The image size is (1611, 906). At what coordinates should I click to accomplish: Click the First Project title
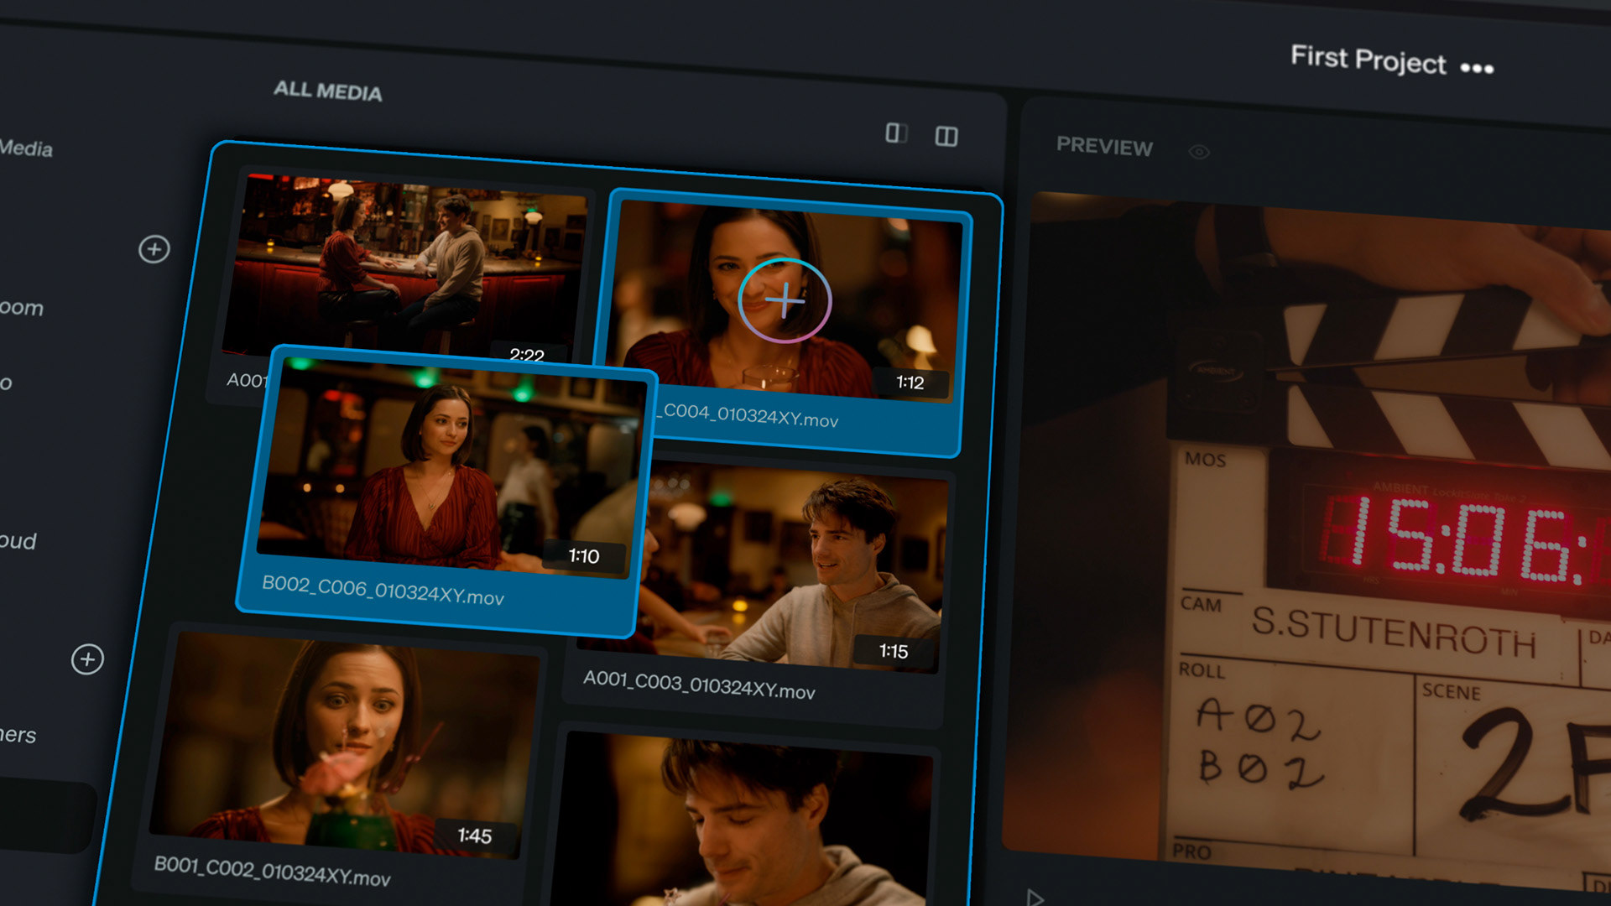[1368, 60]
